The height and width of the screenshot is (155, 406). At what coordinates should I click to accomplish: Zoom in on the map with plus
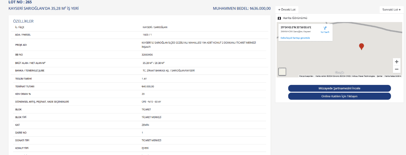(397, 62)
